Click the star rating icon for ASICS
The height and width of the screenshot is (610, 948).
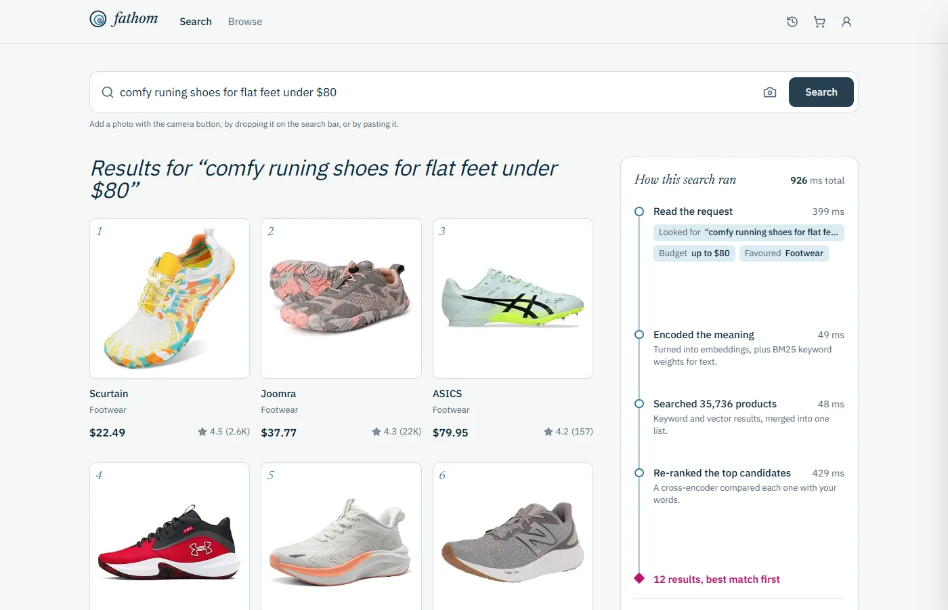(x=548, y=432)
